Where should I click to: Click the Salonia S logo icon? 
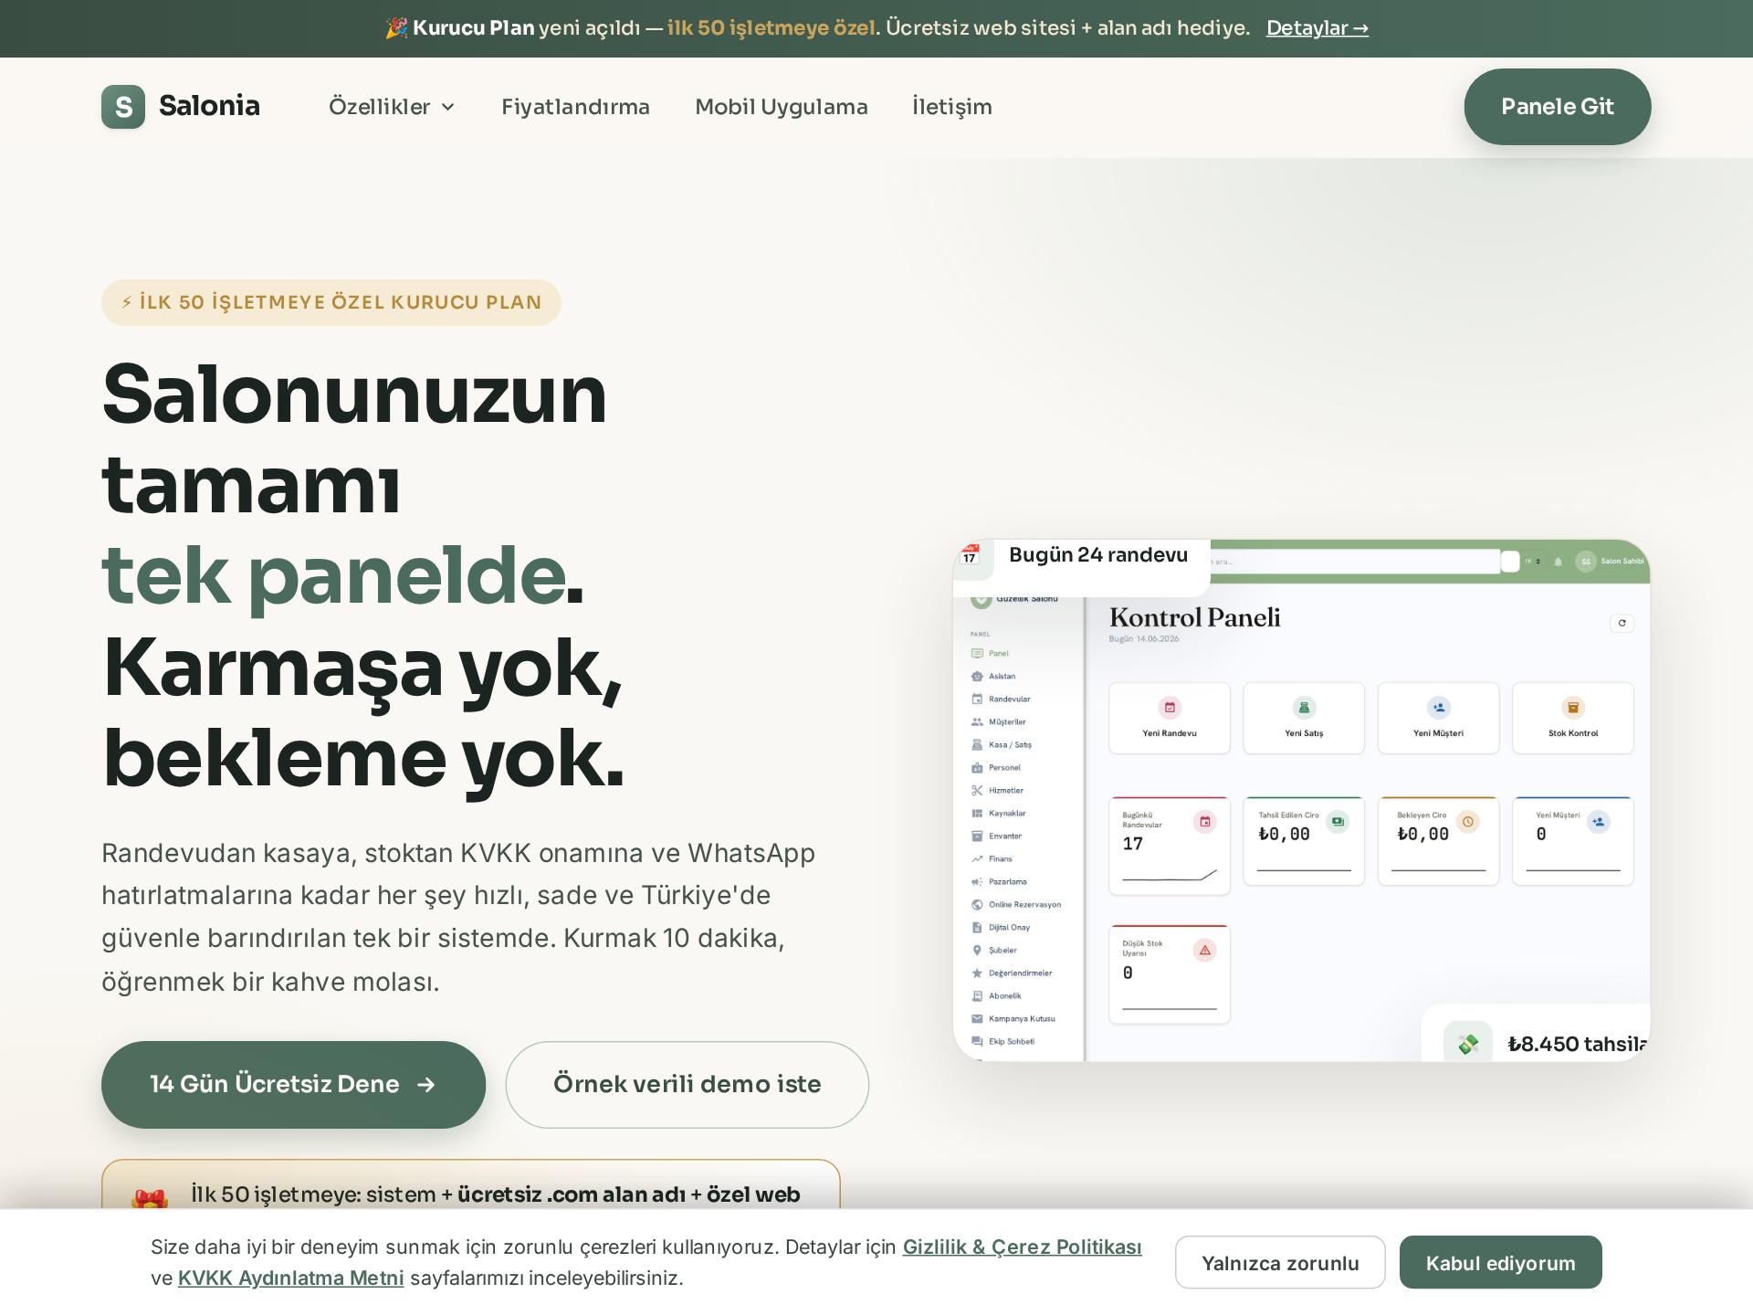pyautogui.click(x=123, y=107)
